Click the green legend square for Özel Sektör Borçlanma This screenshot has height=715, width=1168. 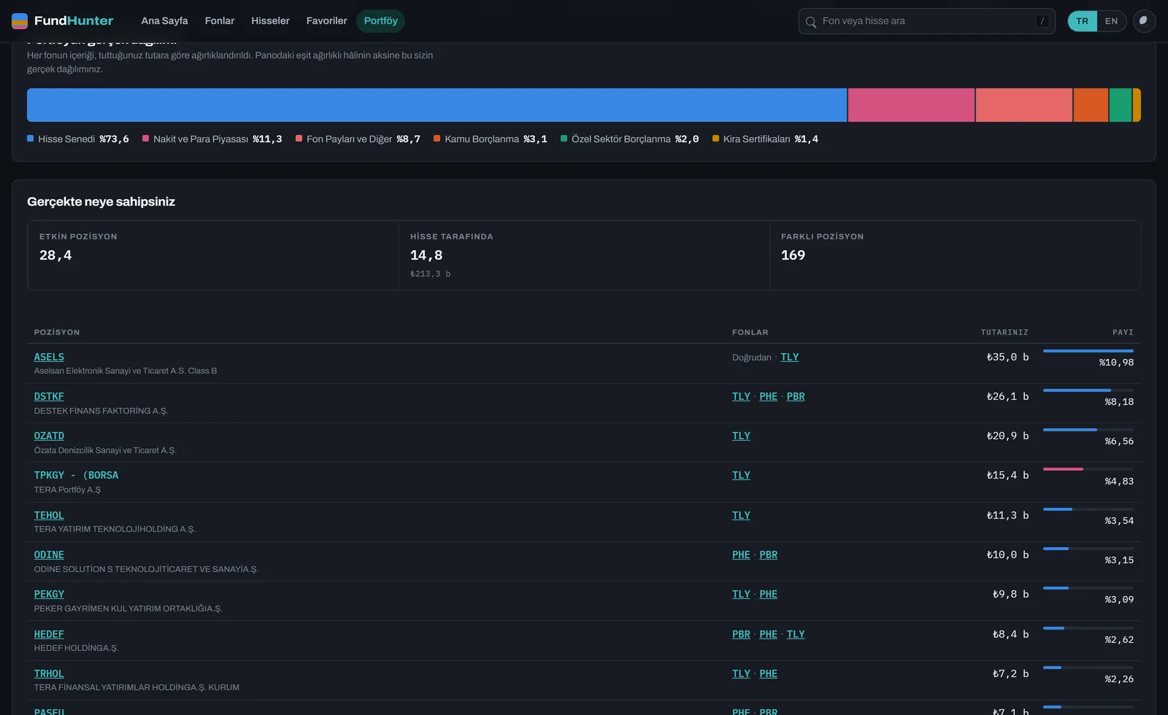coord(564,139)
